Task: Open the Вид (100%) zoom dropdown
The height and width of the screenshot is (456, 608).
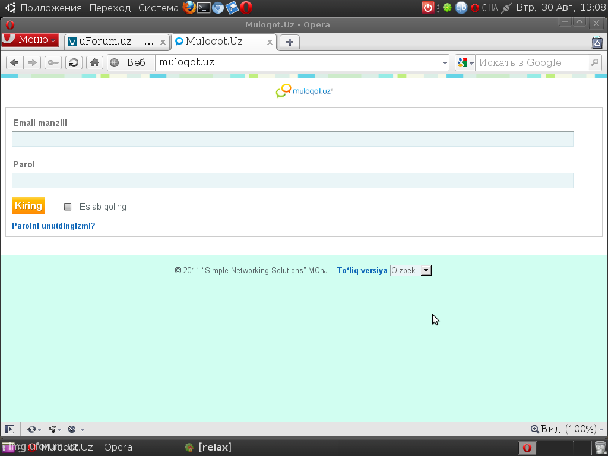Action: [x=572, y=429]
